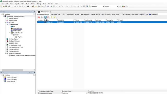The height and width of the screenshot is (94, 167).
Task: Collapse the MyController tree node
Action: pos(3,16)
